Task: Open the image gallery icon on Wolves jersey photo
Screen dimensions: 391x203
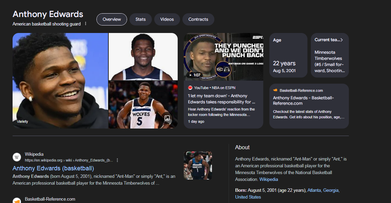Action: [x=167, y=118]
